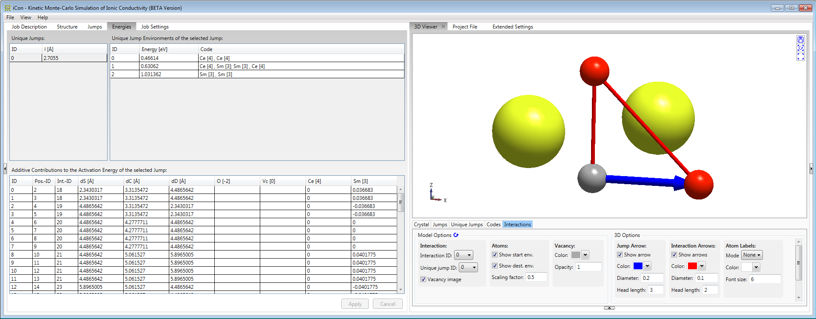
Task: Switch to the Job Settings tab
Action: point(155,26)
